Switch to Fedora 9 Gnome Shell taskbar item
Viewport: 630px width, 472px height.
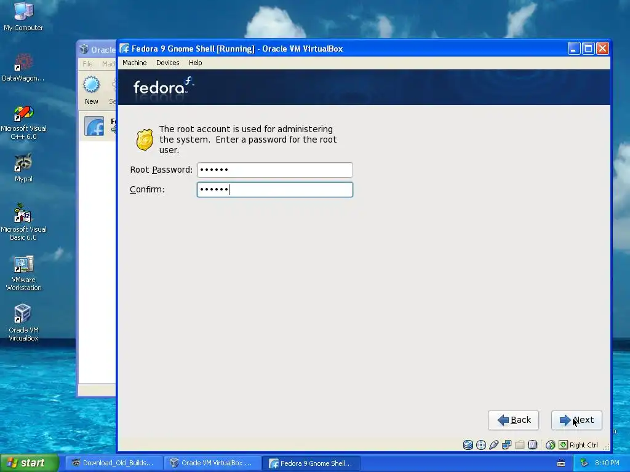click(x=311, y=463)
